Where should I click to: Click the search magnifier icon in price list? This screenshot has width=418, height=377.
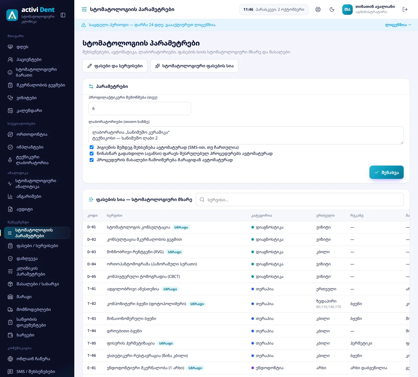coord(202,200)
